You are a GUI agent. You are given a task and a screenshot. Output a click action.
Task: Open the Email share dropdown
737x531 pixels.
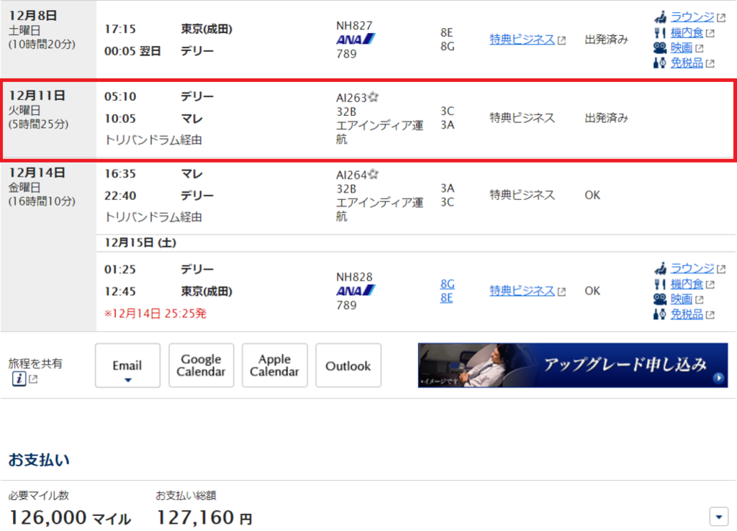(127, 366)
